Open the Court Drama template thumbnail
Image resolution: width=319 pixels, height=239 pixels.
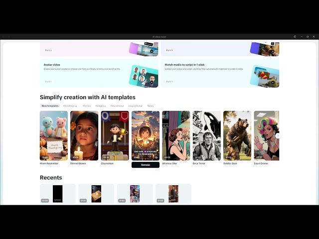tap(267, 135)
